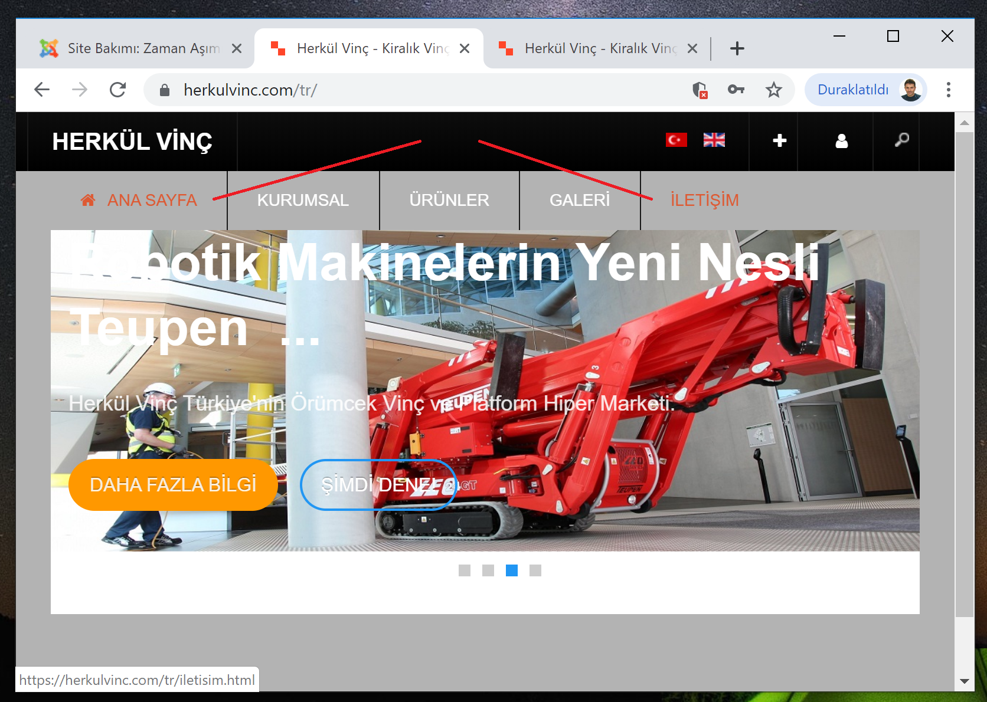Open the İLETİŞİM page
The image size is (987, 702).
(x=704, y=200)
